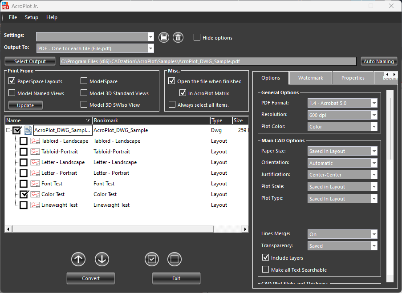Click the Lineweight Test layout icon
This screenshot has height=293, width=402.
tap(35, 205)
